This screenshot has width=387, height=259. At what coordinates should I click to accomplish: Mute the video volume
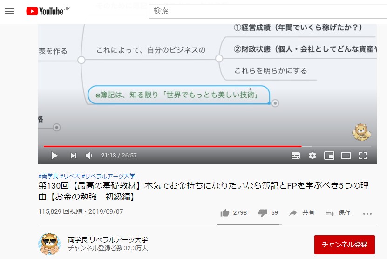[x=89, y=156]
